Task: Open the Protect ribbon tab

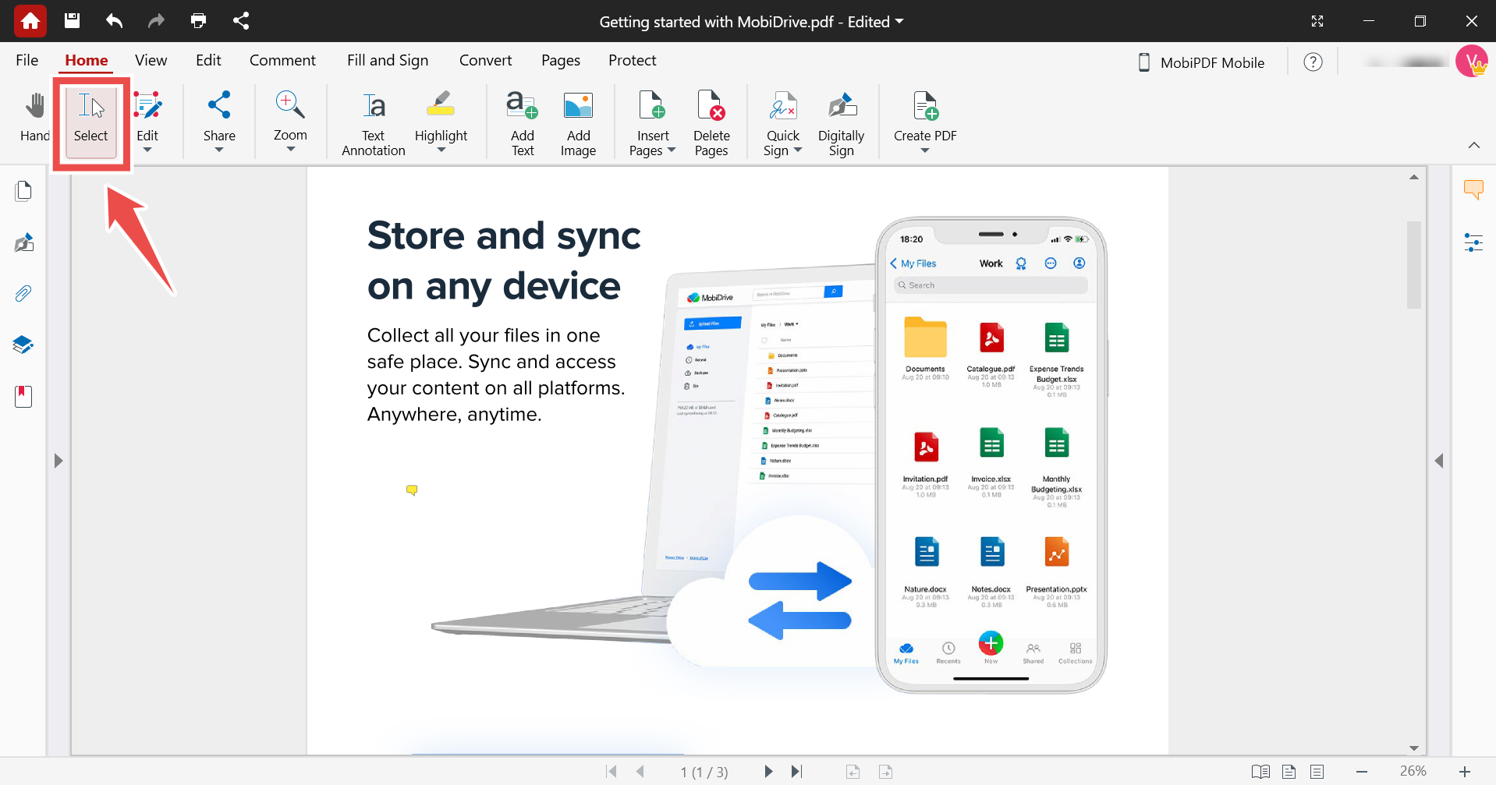Action: (632, 60)
